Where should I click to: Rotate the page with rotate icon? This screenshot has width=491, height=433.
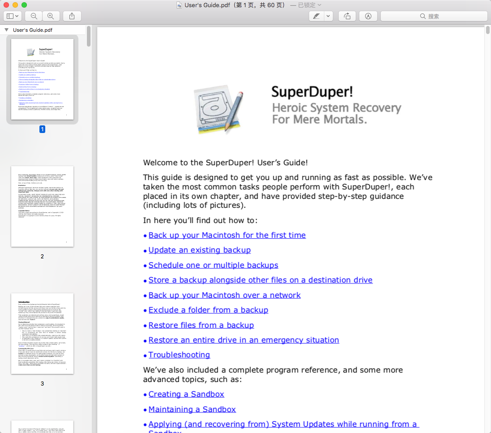(347, 16)
